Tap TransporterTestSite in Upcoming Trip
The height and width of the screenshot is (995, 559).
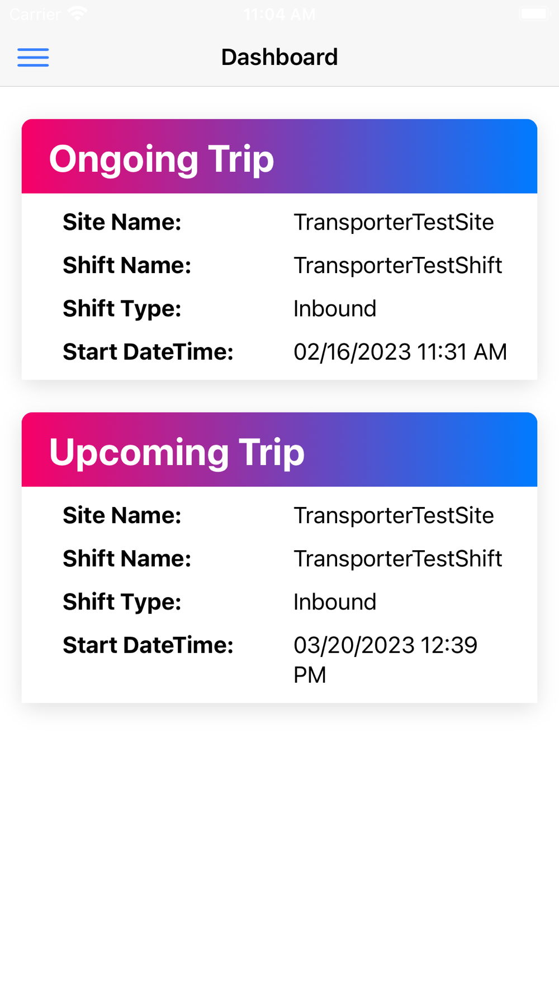click(x=394, y=515)
